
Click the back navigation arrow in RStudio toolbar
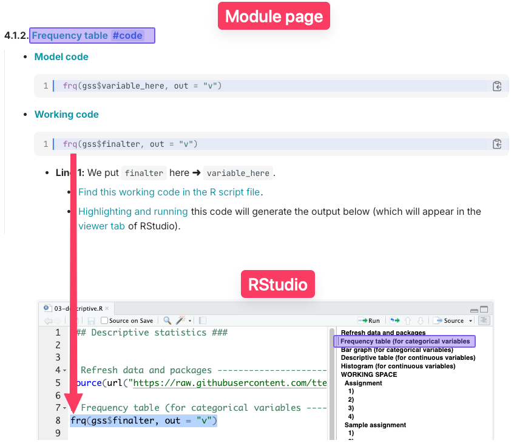(x=48, y=321)
